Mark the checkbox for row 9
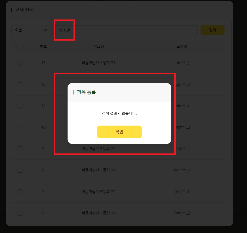This screenshot has height=233, width=247. (20, 149)
